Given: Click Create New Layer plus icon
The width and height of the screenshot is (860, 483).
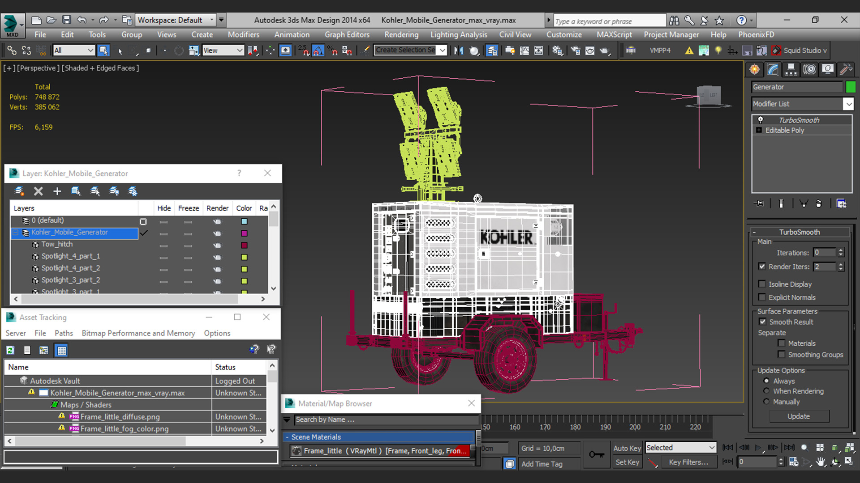Looking at the screenshot, I should click(x=57, y=191).
